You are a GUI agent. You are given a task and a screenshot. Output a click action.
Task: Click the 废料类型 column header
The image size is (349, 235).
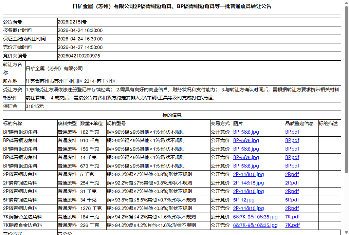point(67,123)
